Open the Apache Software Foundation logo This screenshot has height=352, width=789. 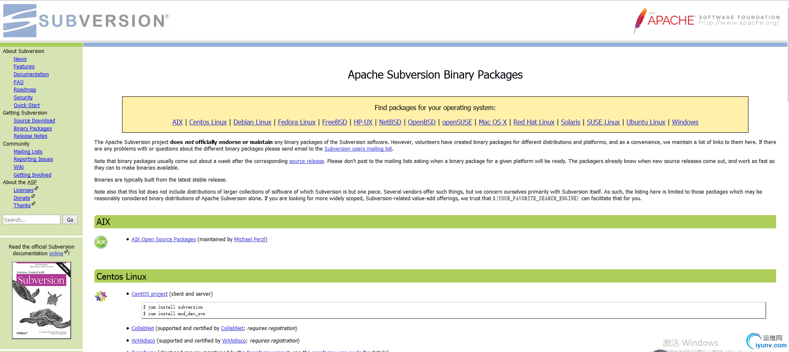point(707,21)
